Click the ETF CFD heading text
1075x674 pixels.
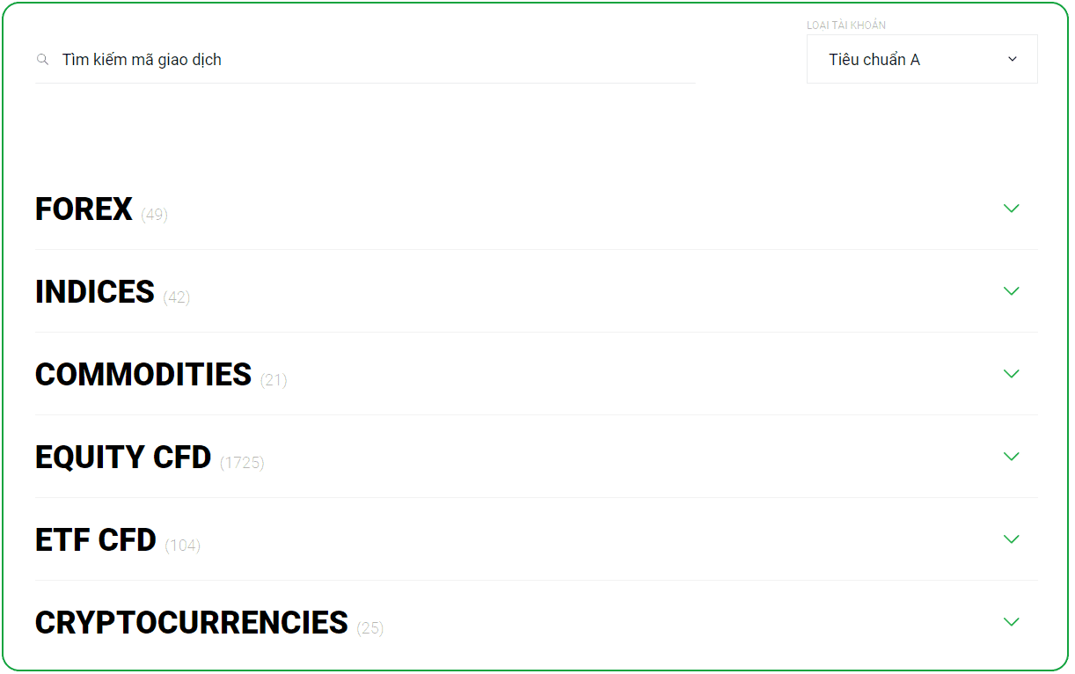pyautogui.click(x=96, y=540)
